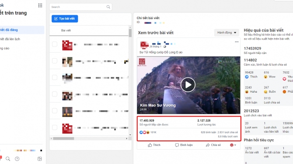Click the Search input field
This screenshot has width=293, height=164.
pos(81,7)
